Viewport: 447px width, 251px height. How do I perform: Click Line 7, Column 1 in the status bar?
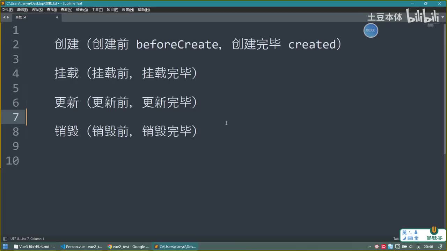pos(32,239)
